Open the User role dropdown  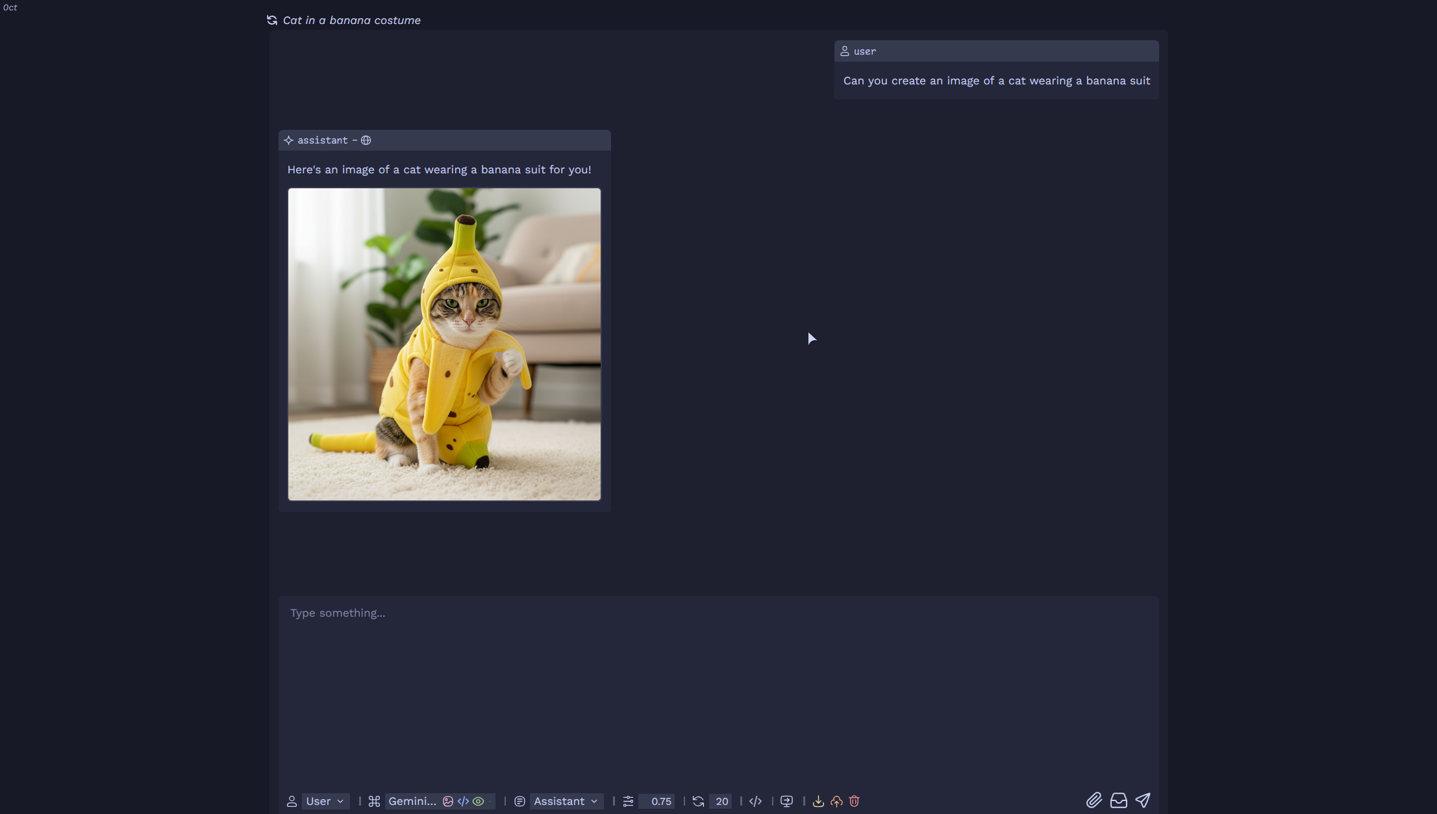point(325,801)
